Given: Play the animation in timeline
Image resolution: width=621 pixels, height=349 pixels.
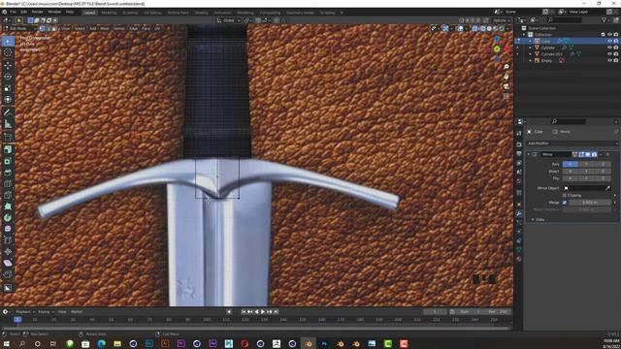Looking at the screenshot, I should (x=263, y=312).
